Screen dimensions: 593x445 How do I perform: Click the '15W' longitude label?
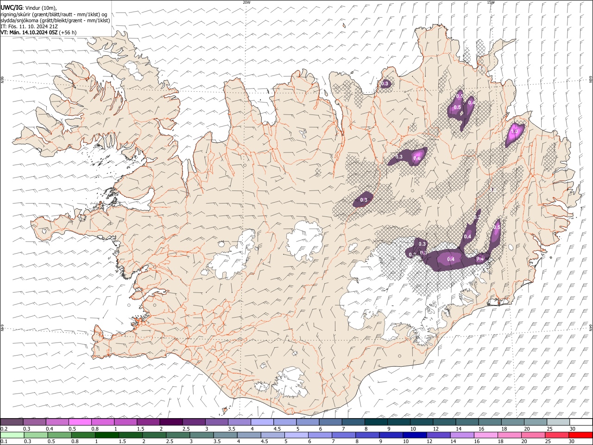491,2
